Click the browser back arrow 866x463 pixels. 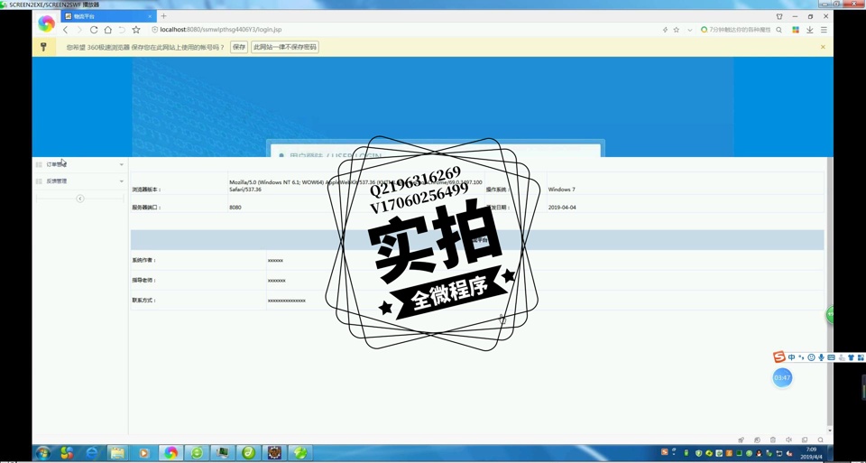pos(65,30)
